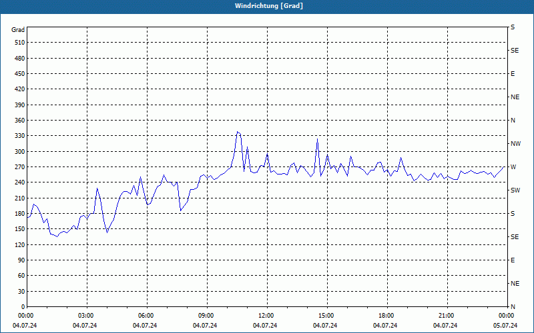The width and height of the screenshot is (534, 333).
Task: Select the 09:00 time label
Action: [x=207, y=316]
